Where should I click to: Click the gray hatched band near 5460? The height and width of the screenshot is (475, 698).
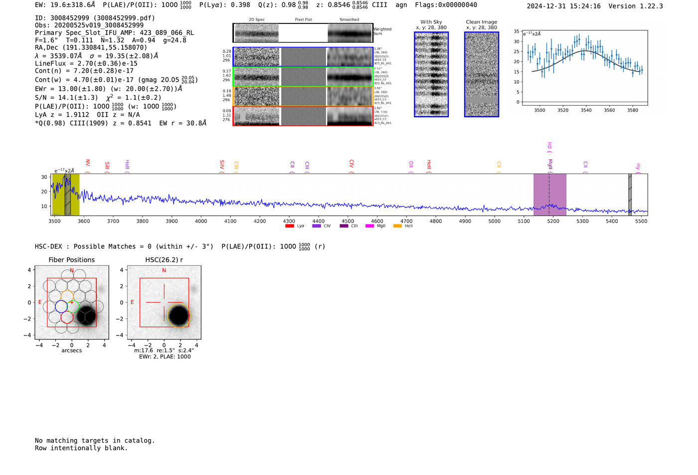point(630,194)
